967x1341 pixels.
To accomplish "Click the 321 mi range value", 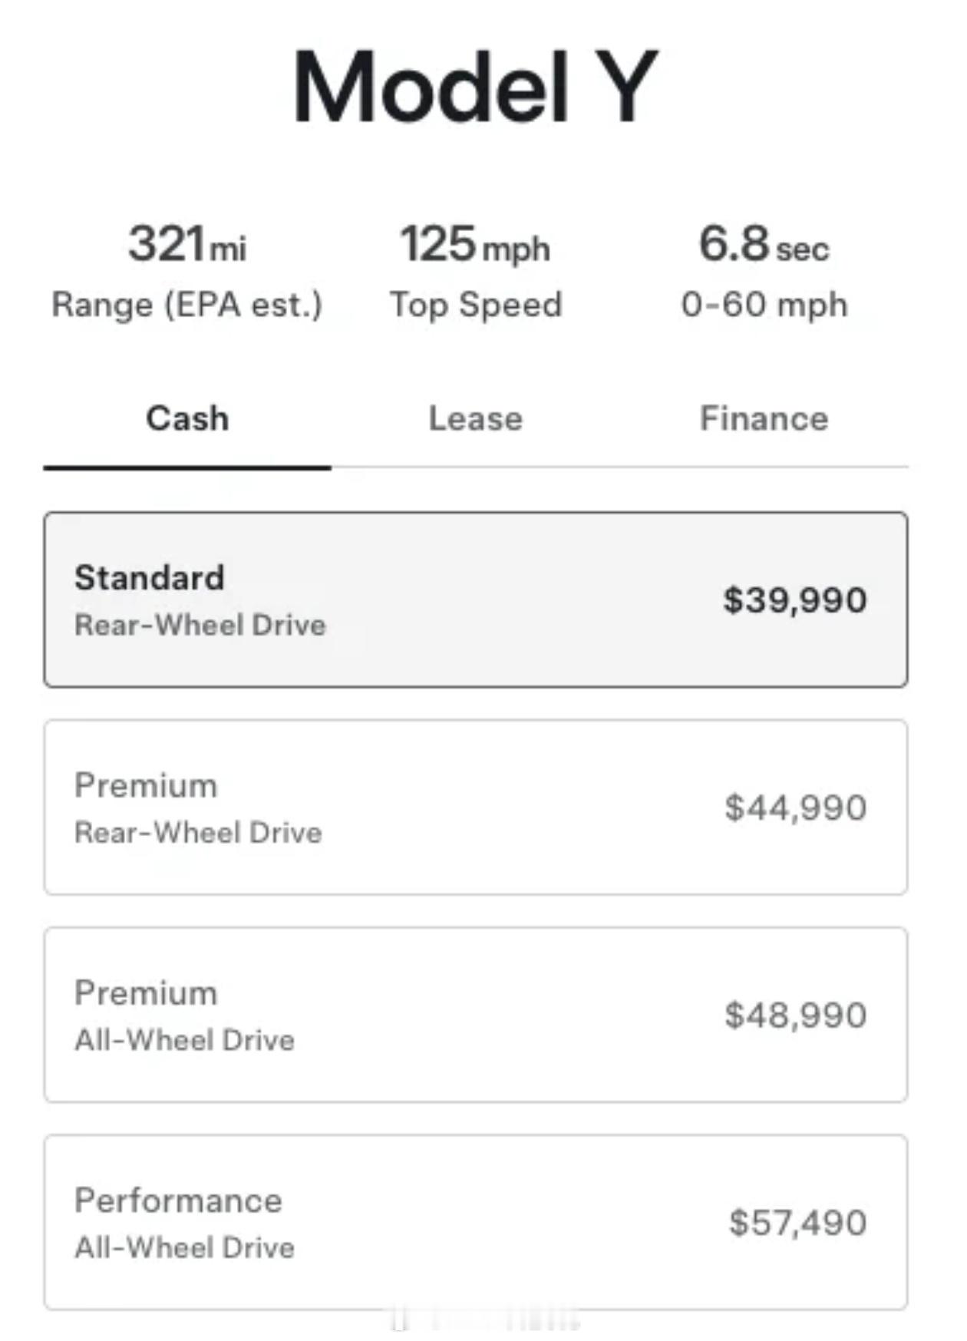I will pos(187,244).
